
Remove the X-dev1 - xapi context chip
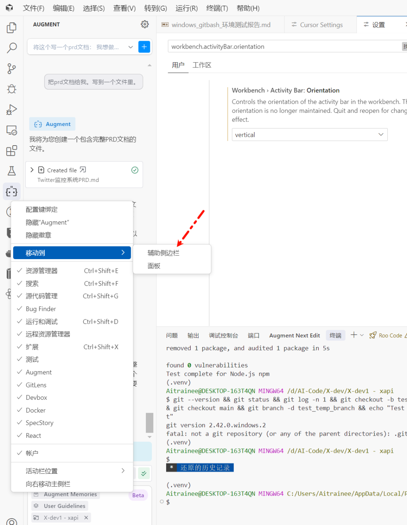tap(86, 517)
